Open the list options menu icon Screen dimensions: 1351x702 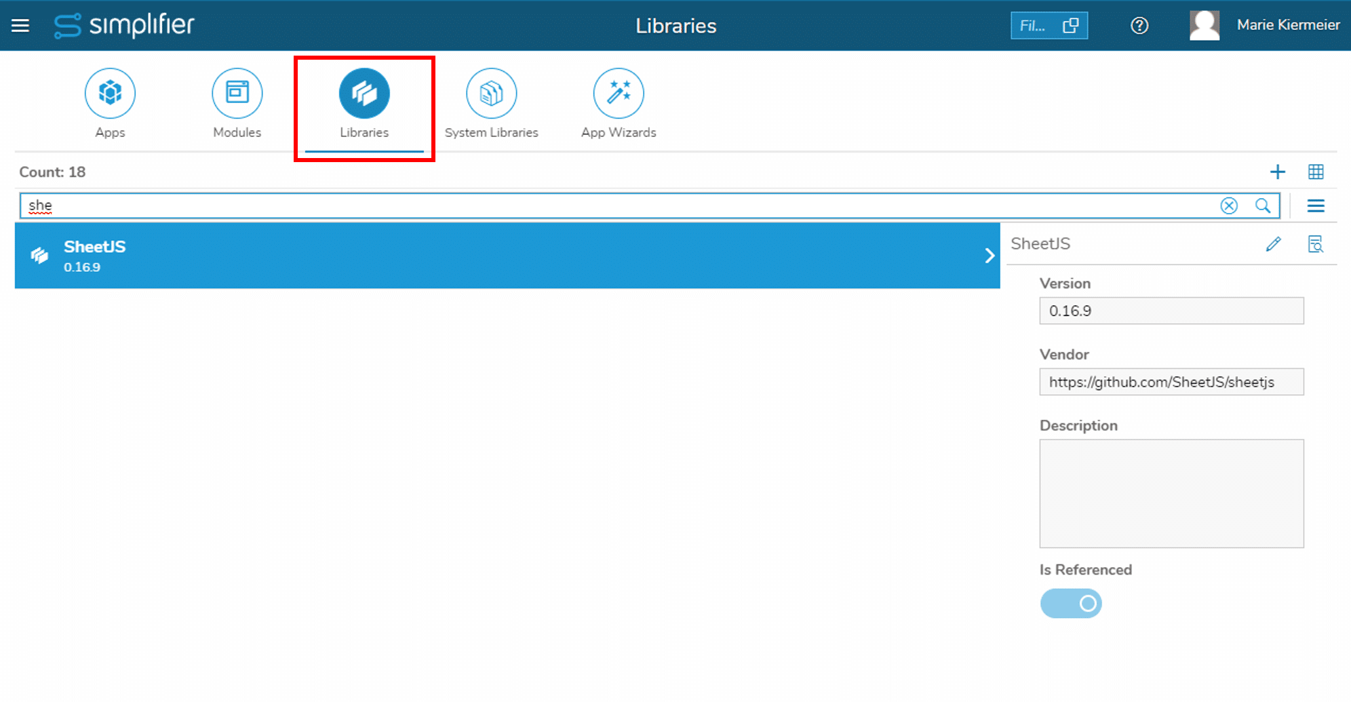pyautogui.click(x=1316, y=206)
